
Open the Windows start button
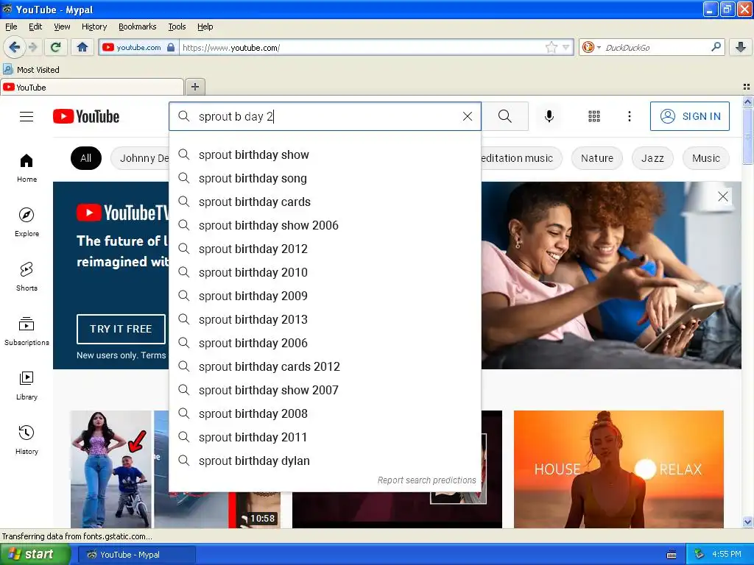pyautogui.click(x=35, y=555)
